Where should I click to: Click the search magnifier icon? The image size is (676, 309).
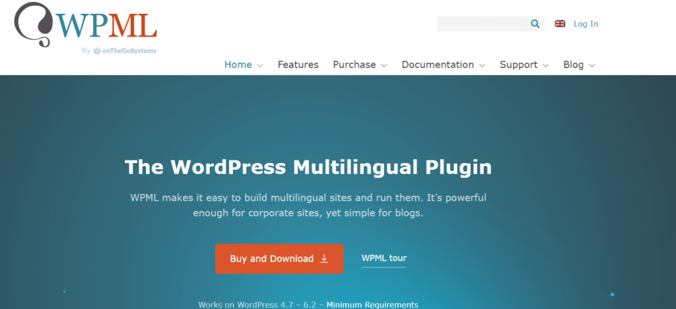tap(535, 24)
